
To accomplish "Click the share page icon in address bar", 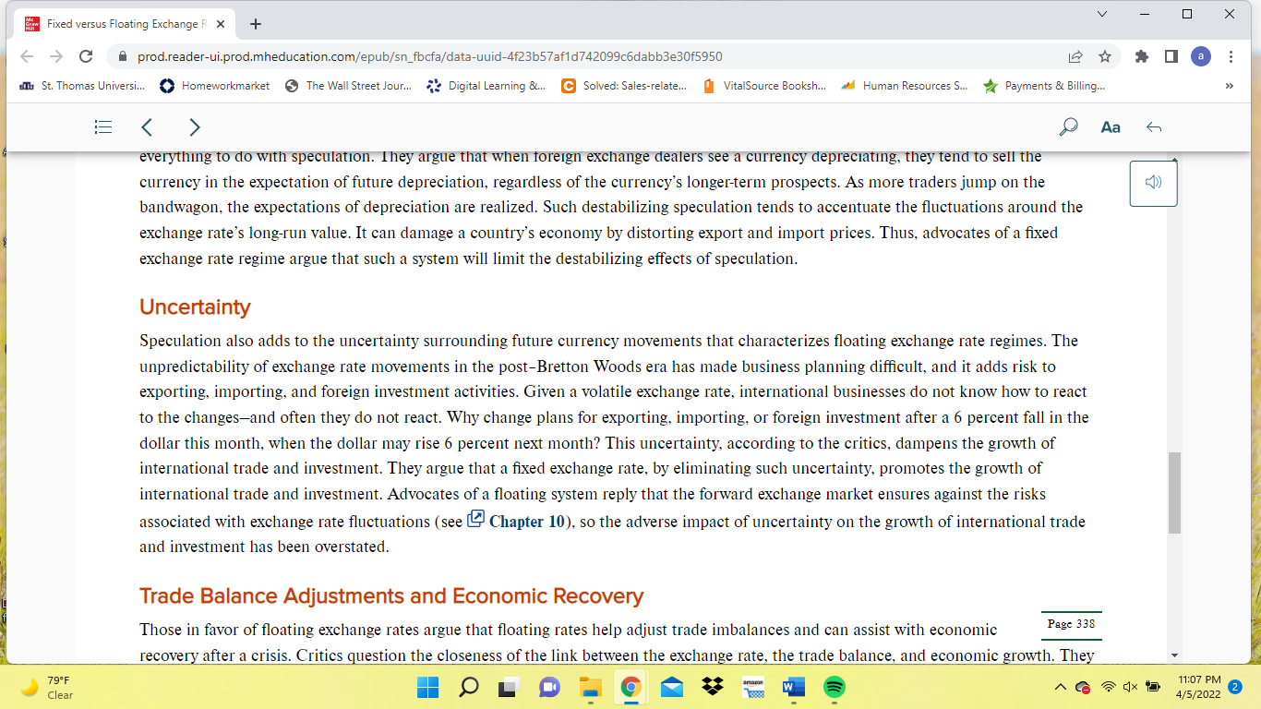I will pos(1075,56).
